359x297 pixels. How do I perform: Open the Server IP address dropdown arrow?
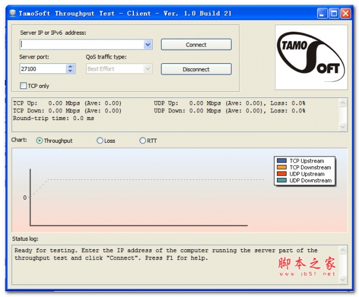(x=148, y=45)
